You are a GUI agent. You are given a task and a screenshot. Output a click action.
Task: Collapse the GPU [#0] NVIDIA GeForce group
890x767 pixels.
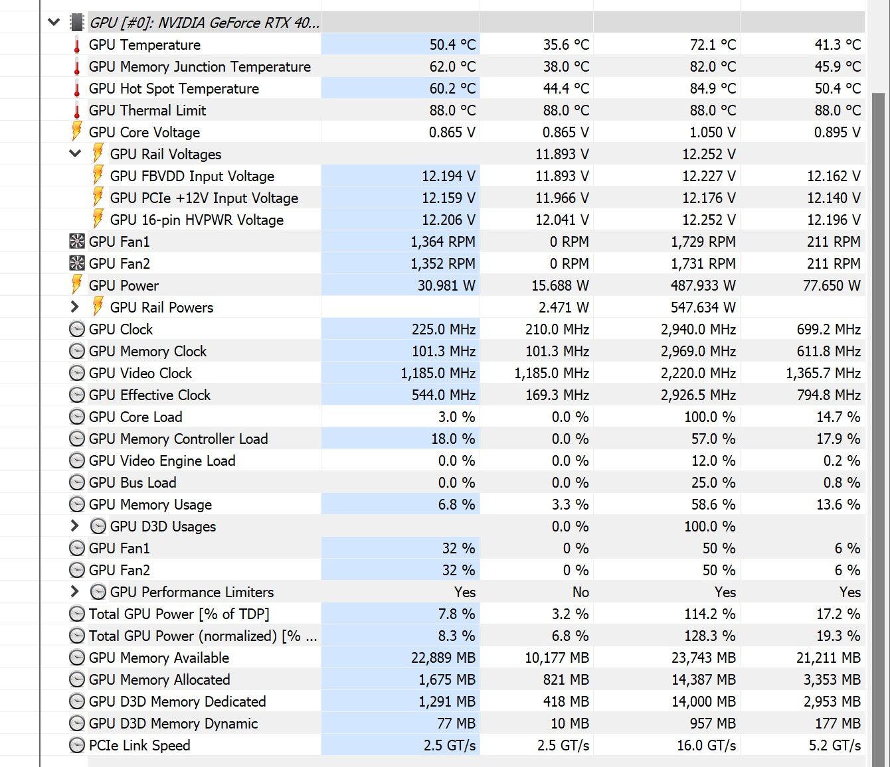pos(54,23)
